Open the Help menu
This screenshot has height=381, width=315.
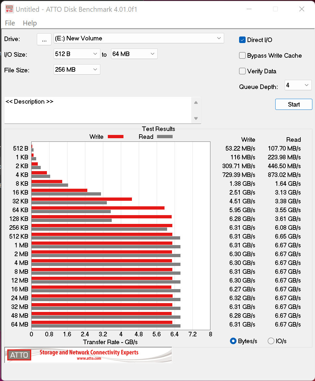(x=30, y=23)
